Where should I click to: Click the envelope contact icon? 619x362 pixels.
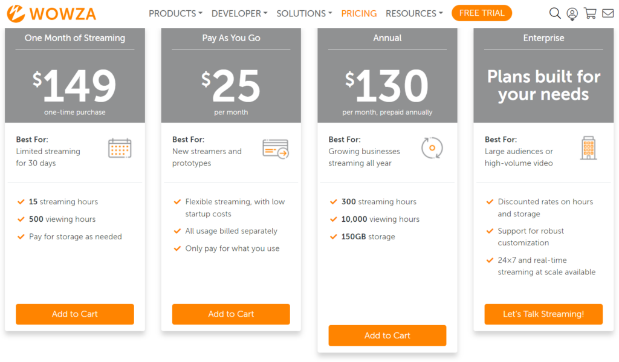[608, 13]
